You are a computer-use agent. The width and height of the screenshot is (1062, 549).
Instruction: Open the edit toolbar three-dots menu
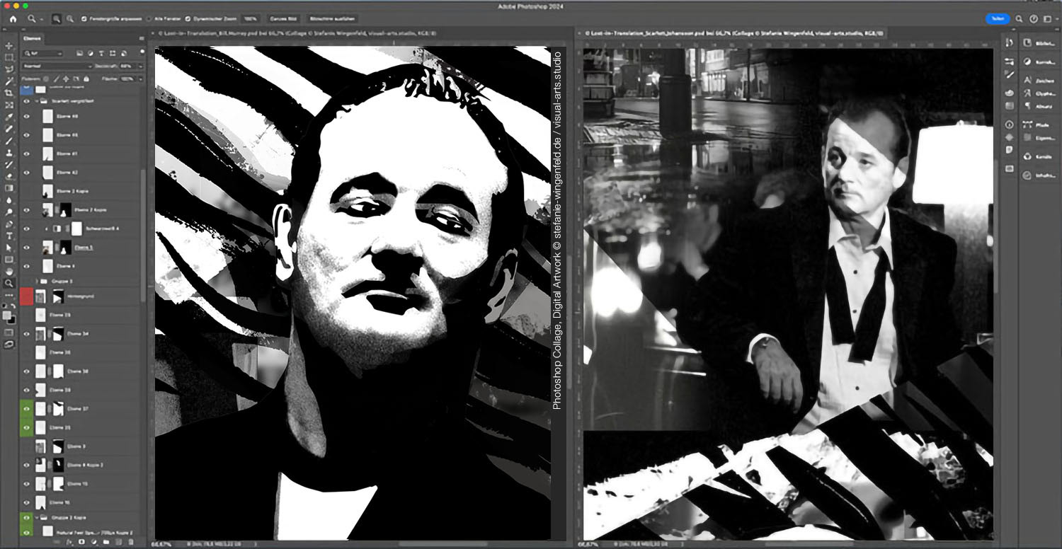pos(9,295)
